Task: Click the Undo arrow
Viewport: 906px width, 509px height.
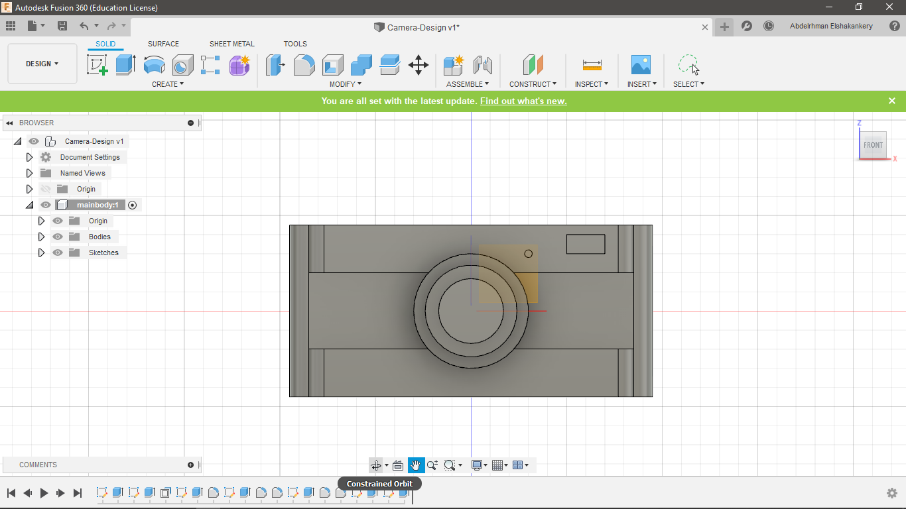Action: [84, 26]
